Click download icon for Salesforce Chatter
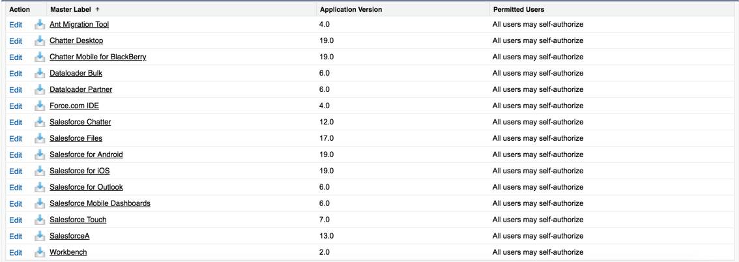The image size is (739, 262). point(40,122)
